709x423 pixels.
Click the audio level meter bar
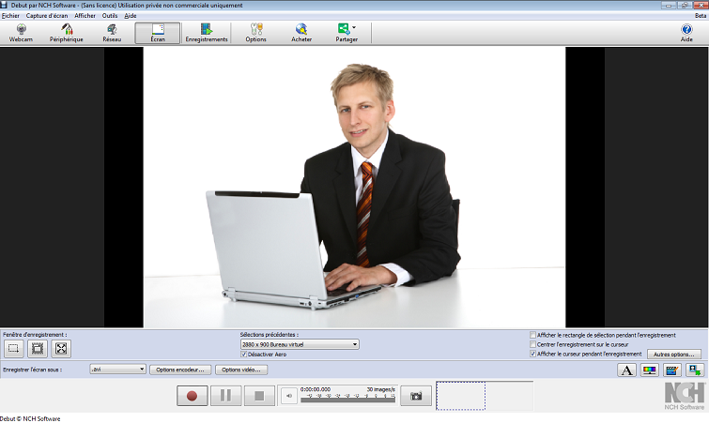[x=347, y=400]
